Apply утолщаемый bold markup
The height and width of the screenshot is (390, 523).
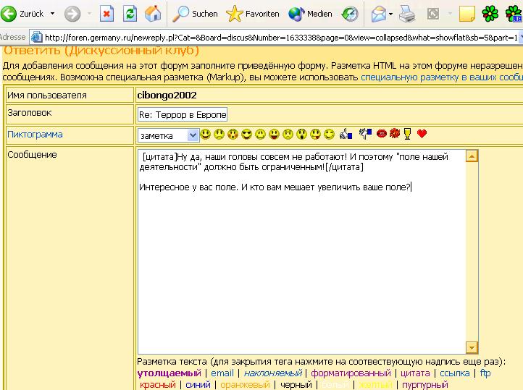169,373
